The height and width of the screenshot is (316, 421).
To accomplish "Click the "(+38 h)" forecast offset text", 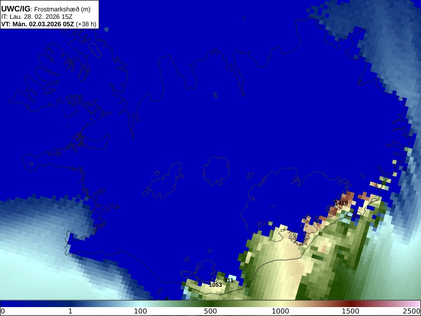I will click(86, 24).
